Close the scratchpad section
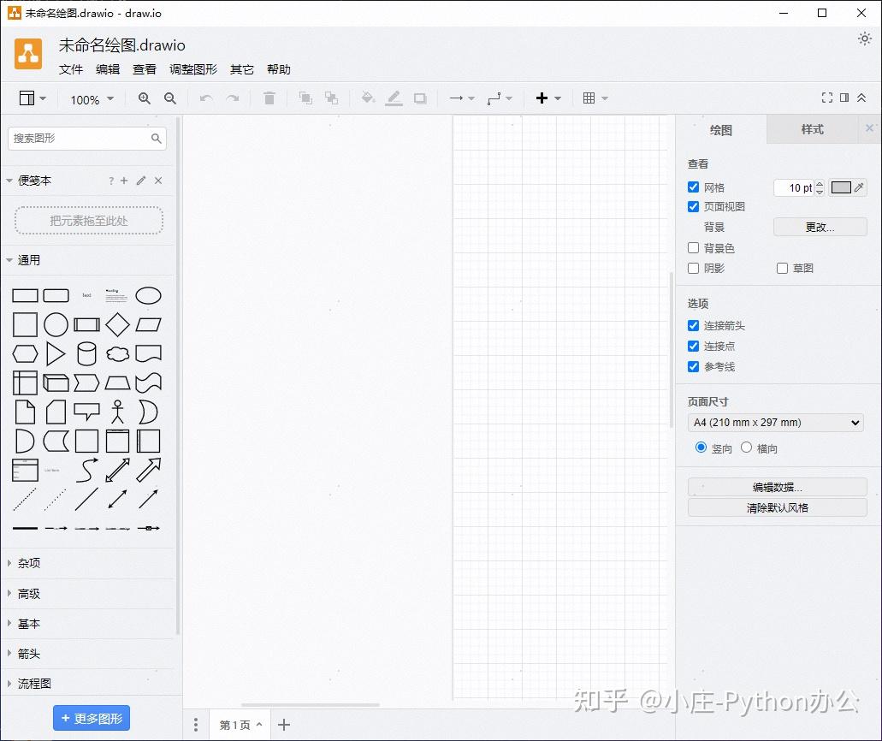This screenshot has width=882, height=741. pyautogui.click(x=158, y=181)
